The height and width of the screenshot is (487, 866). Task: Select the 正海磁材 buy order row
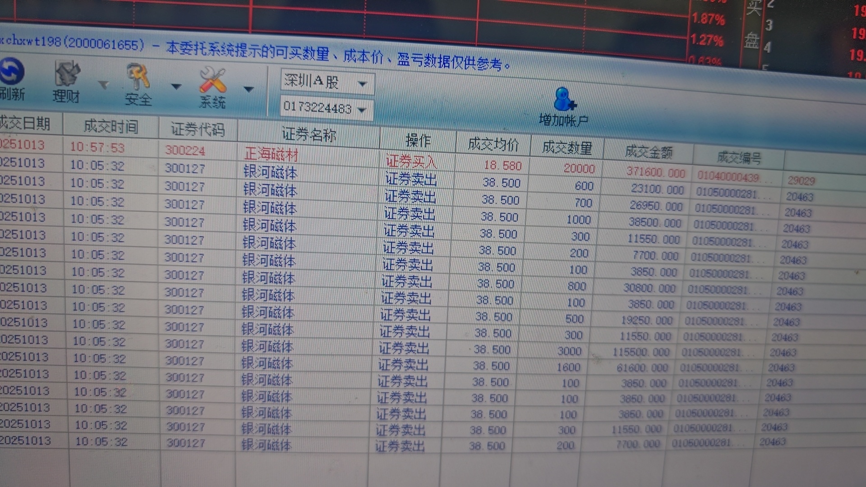coord(271,154)
